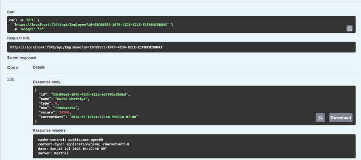Click the Details column header

coord(39,67)
